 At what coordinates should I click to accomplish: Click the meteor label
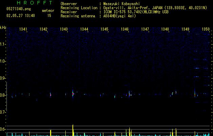tap(48, 11)
